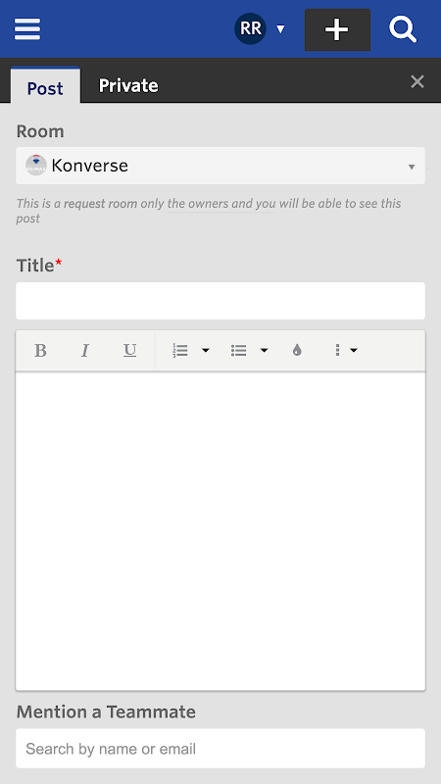Image resolution: width=441 pixels, height=784 pixels.
Task: Click the RR user avatar
Action: pos(250,29)
